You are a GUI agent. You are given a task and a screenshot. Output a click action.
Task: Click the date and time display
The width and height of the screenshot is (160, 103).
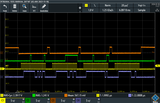pos(155,5)
